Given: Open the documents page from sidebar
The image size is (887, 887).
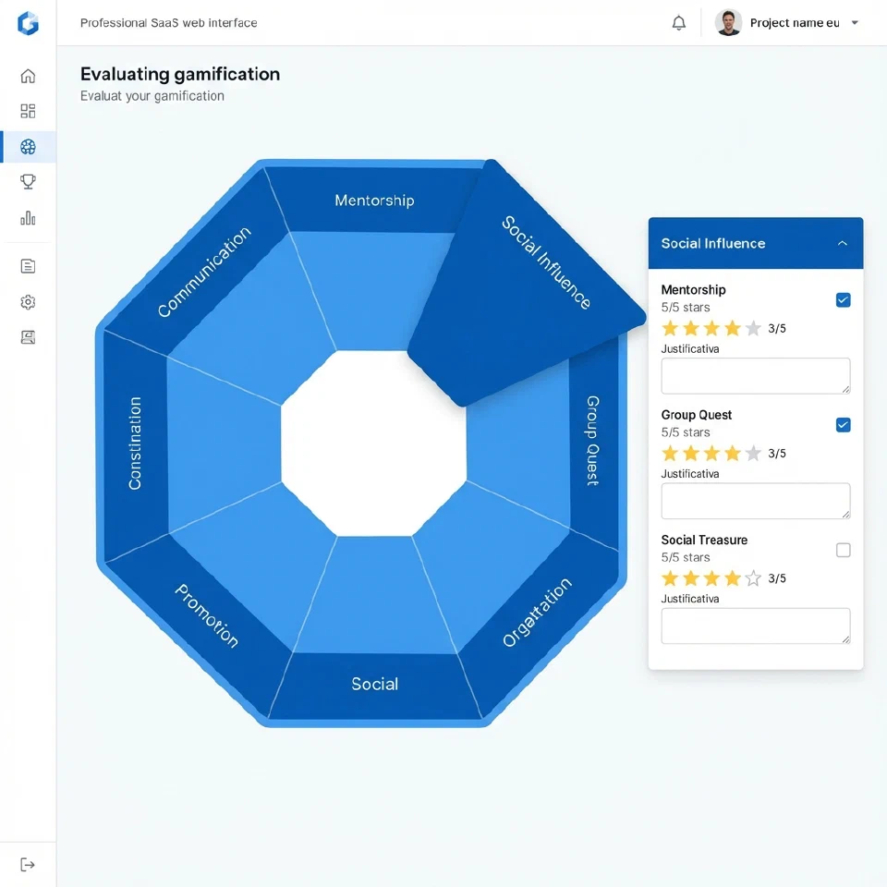Looking at the screenshot, I should click(x=28, y=265).
